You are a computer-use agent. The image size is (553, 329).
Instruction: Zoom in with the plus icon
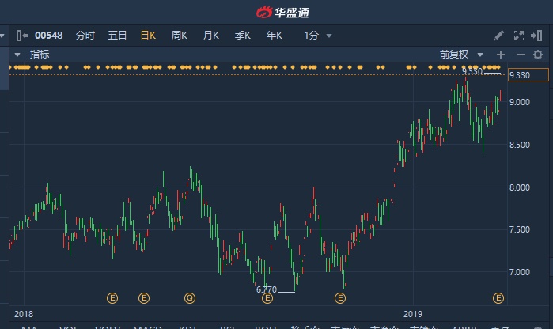pyautogui.click(x=499, y=55)
